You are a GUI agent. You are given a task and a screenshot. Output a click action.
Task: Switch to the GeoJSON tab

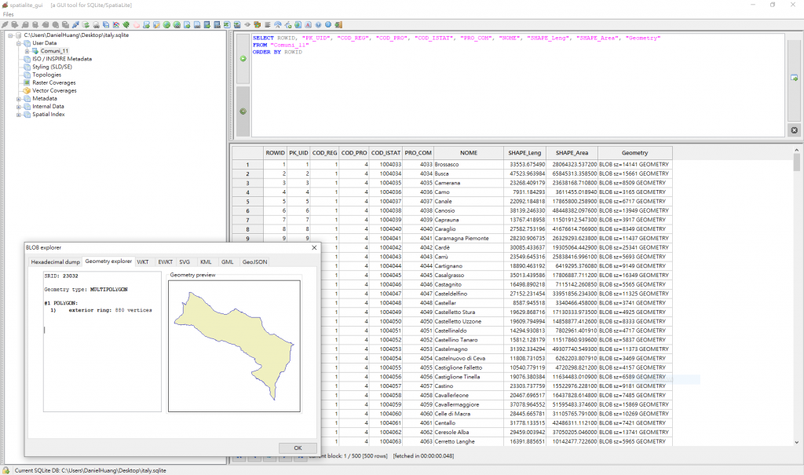(x=255, y=261)
